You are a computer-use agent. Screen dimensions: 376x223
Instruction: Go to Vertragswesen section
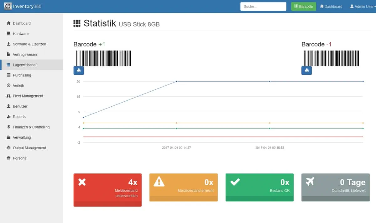[25, 55]
